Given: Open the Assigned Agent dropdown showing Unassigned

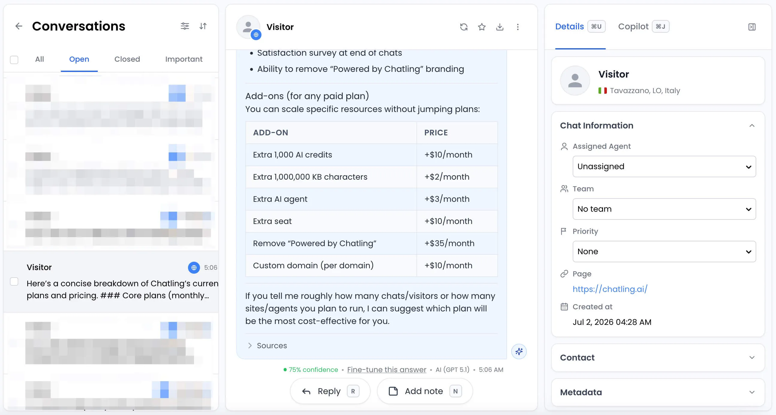Looking at the screenshot, I should click(664, 166).
